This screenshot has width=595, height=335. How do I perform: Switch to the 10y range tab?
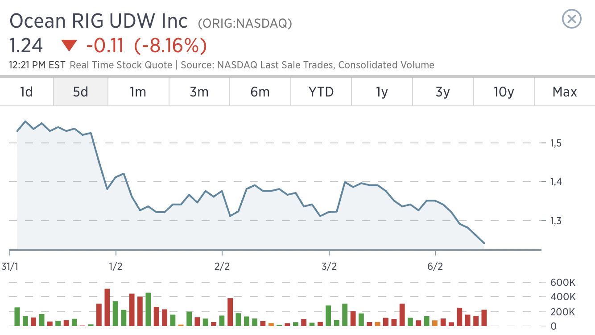[x=504, y=92]
